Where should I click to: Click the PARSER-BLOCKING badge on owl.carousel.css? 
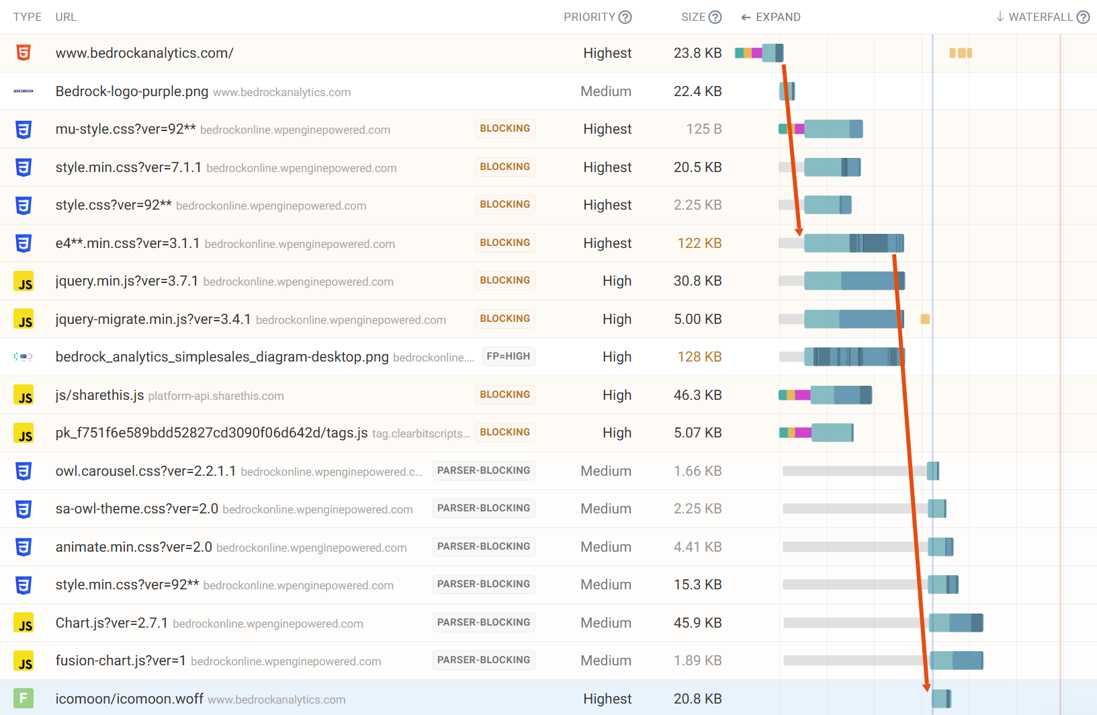484,470
